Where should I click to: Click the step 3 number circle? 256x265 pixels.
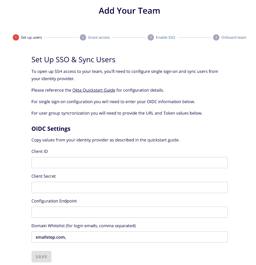click(151, 37)
